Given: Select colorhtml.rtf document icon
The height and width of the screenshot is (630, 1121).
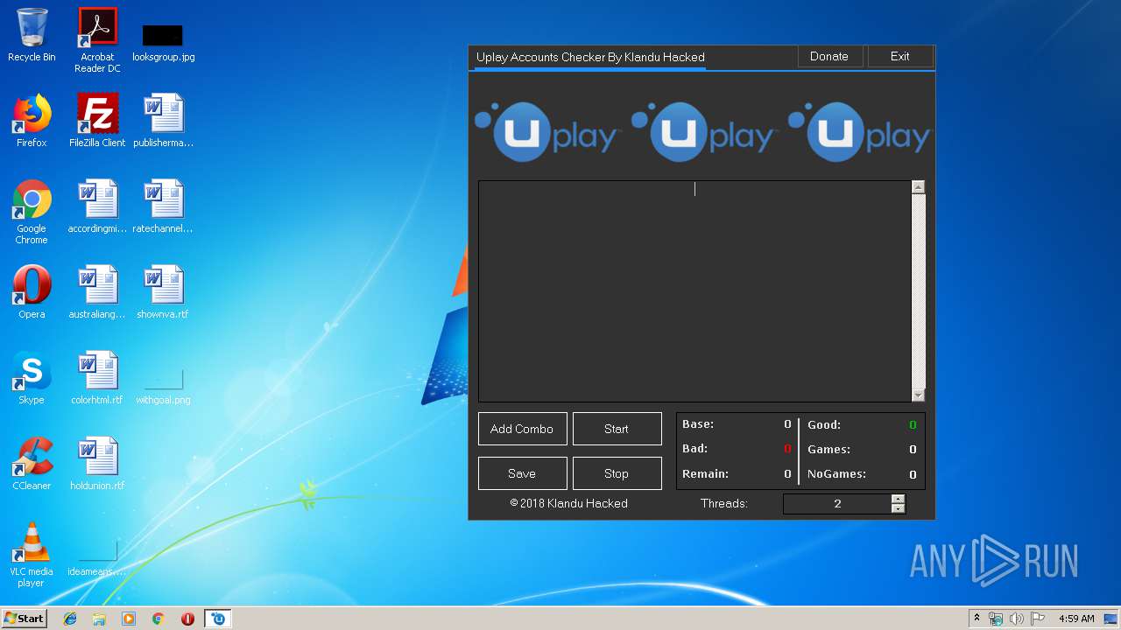Looking at the screenshot, I should (x=97, y=378).
